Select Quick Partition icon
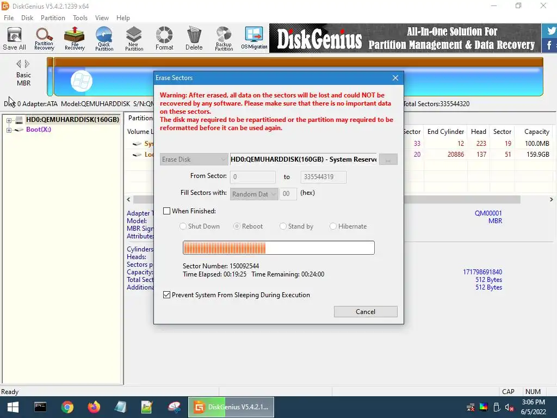 [104, 39]
